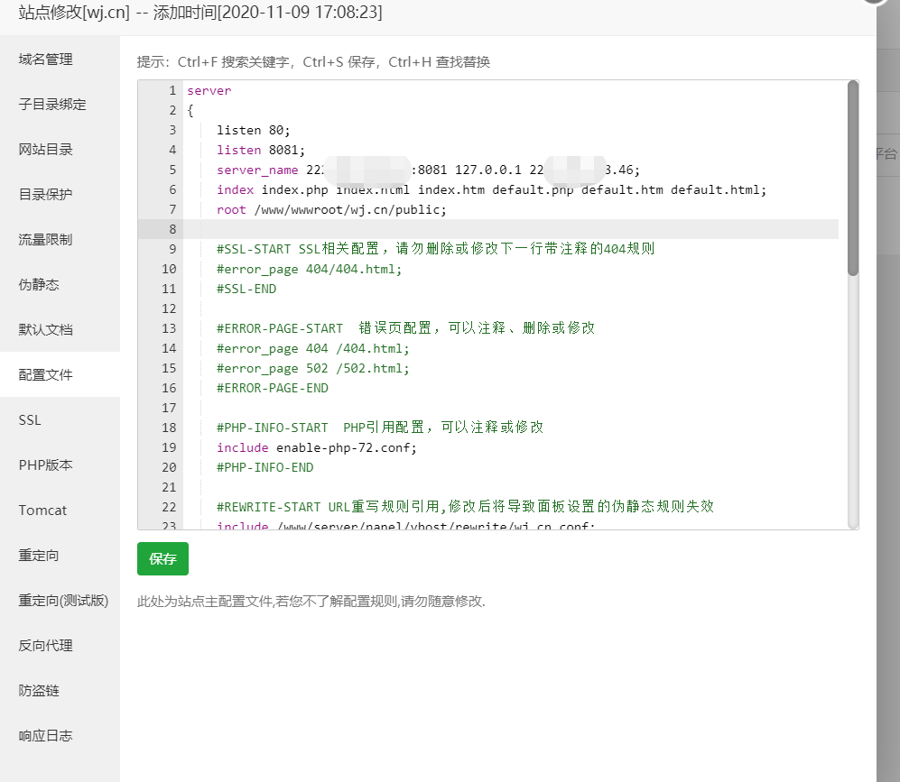Click line number 1 in gutter
Viewport: 900px width, 782px height.
click(172, 90)
